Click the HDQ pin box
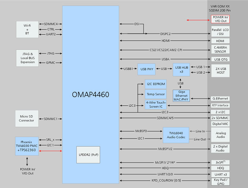The image size is (248, 188). click(220, 168)
